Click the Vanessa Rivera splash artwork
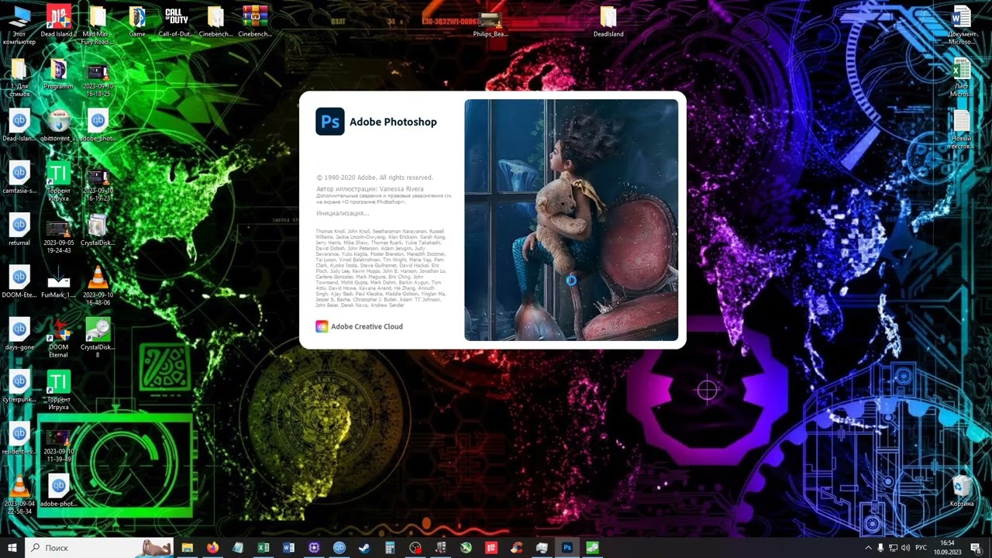Image resolution: width=992 pixels, height=558 pixels. [x=571, y=220]
